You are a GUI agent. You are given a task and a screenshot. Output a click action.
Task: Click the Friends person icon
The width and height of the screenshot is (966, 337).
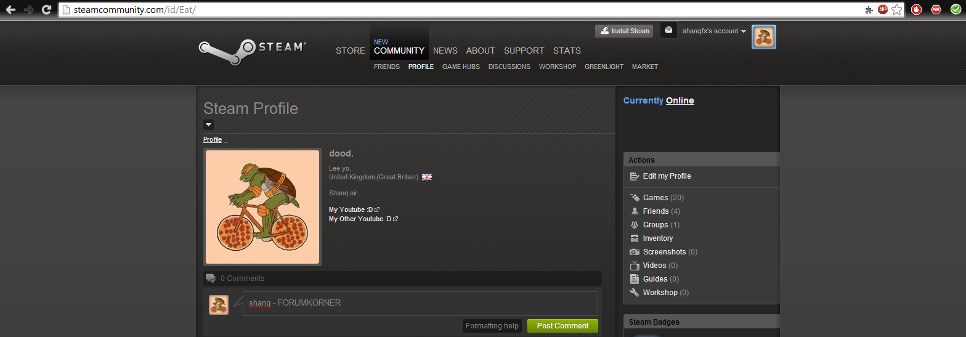(635, 211)
